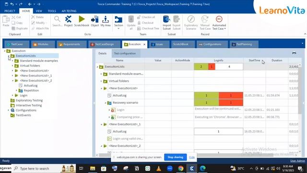
Task: Open Chrome from the taskbar
Action: pyautogui.click(x=181, y=168)
